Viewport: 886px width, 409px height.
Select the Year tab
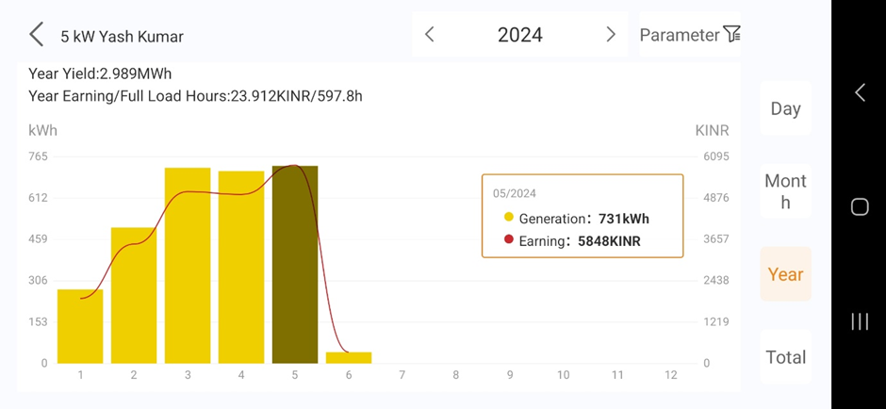pos(785,274)
